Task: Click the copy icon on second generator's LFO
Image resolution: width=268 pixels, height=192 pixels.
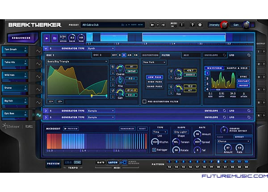Action: coord(249,111)
